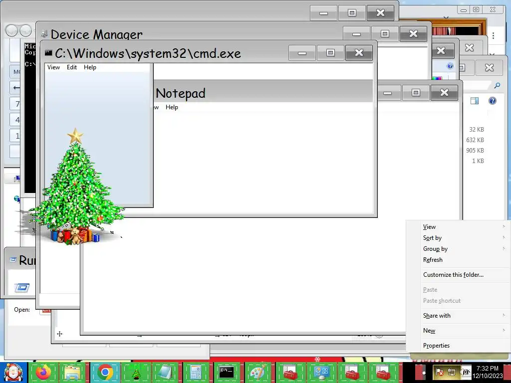
Task: Switch to Chrome on the taskbar
Action: [105, 372]
